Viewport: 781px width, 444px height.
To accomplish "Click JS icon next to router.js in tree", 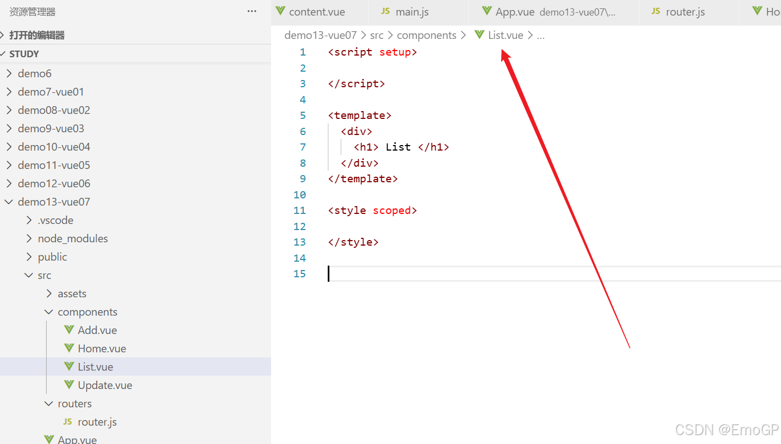I will (x=68, y=422).
